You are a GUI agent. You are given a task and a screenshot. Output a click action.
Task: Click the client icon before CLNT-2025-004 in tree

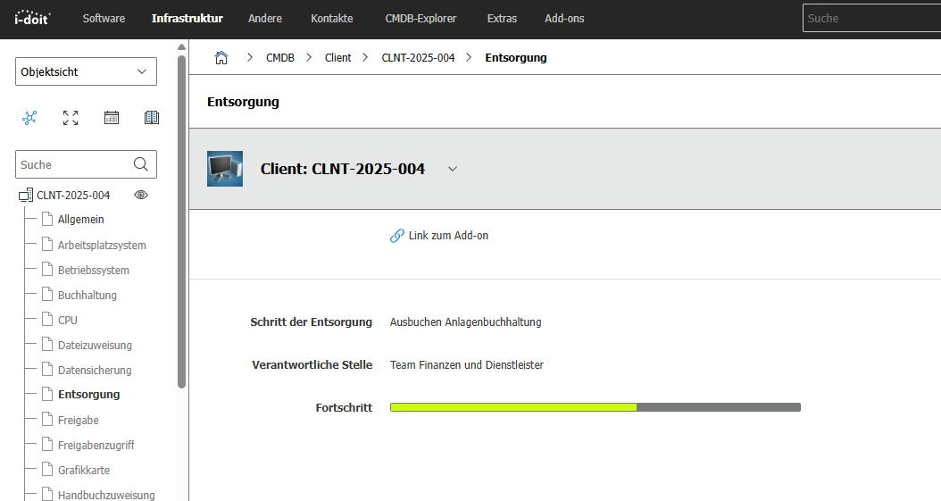tap(26, 195)
